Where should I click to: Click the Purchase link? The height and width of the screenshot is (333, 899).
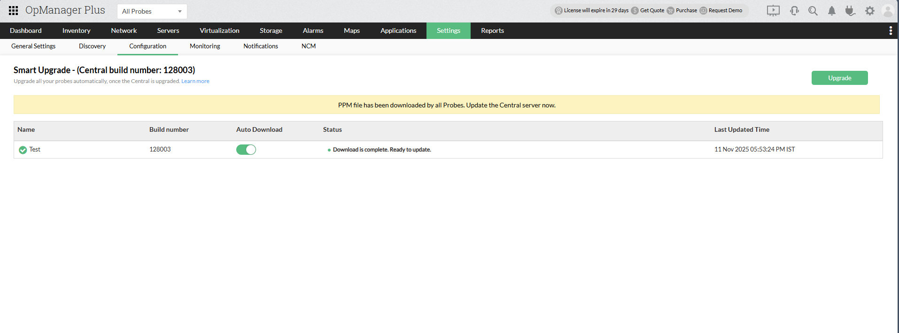tap(686, 10)
